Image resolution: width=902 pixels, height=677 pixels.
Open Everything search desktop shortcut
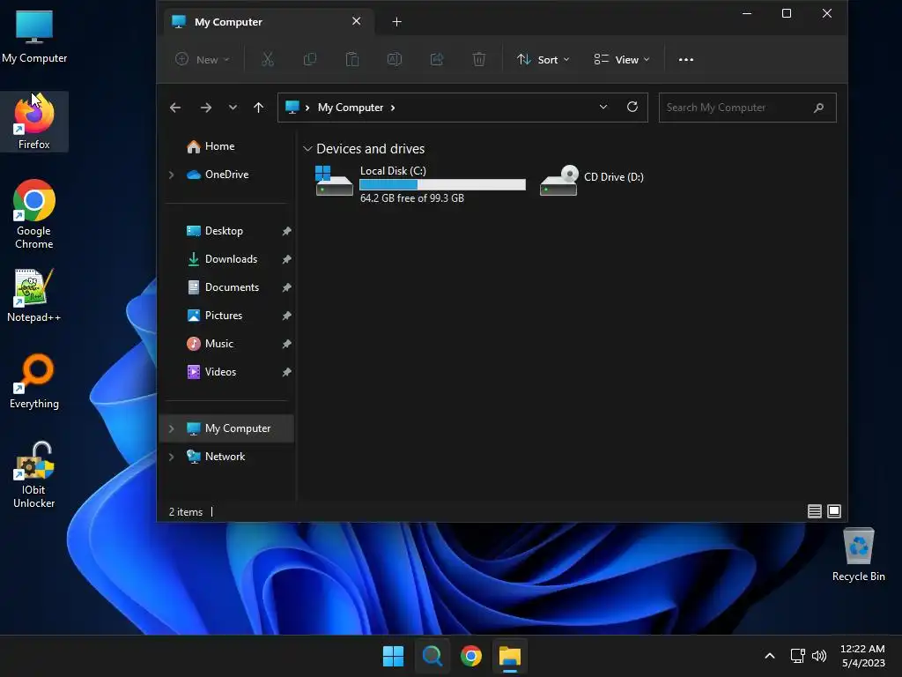point(34,382)
